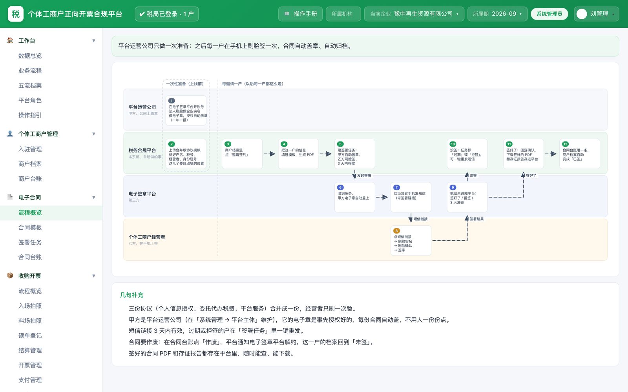This screenshot has height=392, width=628.
Task: Go to 签署任务 page
Action: point(51,242)
